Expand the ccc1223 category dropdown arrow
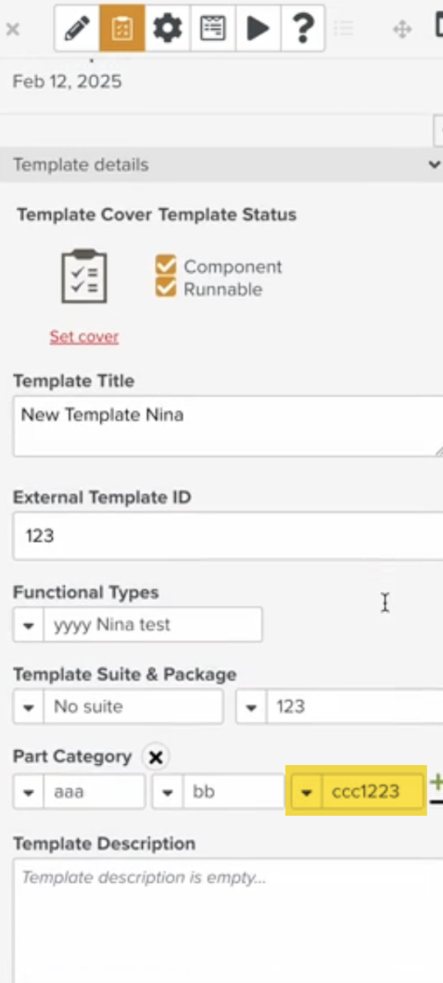The height and width of the screenshot is (983, 443). tap(307, 792)
